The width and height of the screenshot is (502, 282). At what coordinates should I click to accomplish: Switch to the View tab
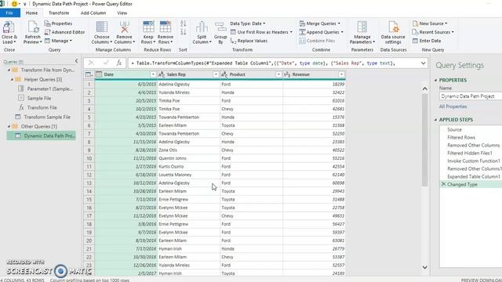point(122,13)
